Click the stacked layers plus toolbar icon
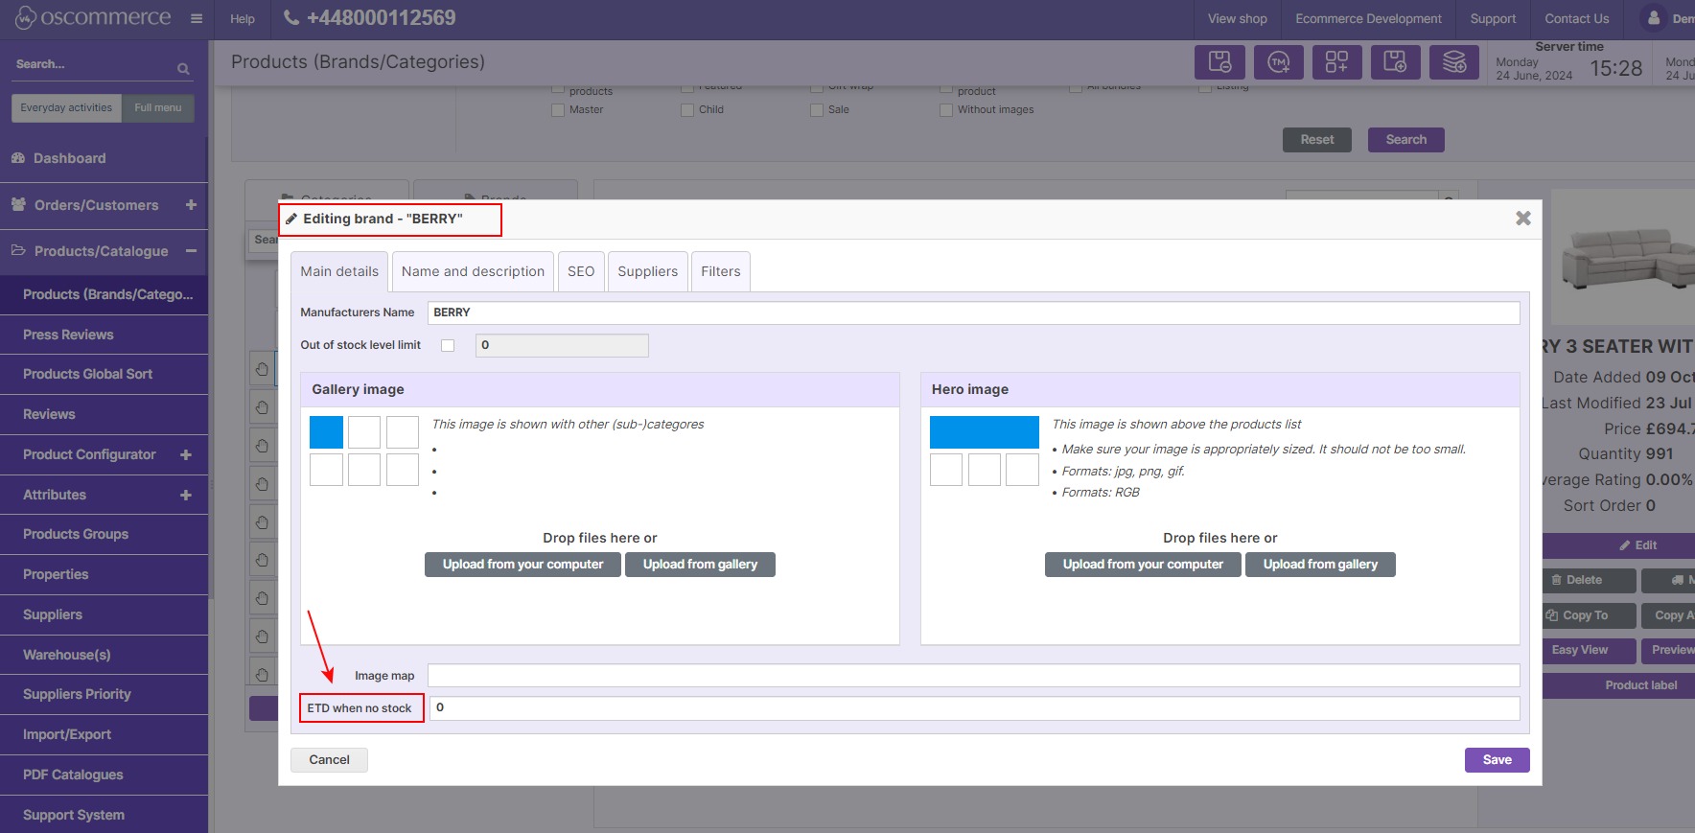This screenshot has width=1695, height=833. pyautogui.click(x=1453, y=62)
